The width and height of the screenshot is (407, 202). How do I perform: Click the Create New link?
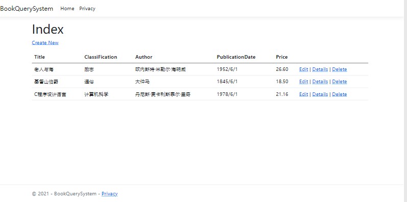click(45, 42)
